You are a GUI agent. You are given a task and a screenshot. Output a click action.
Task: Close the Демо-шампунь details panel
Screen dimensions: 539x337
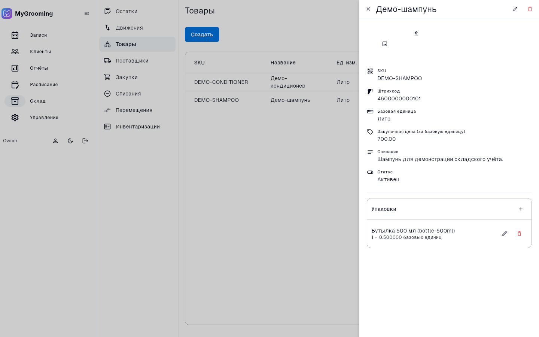pos(368,9)
